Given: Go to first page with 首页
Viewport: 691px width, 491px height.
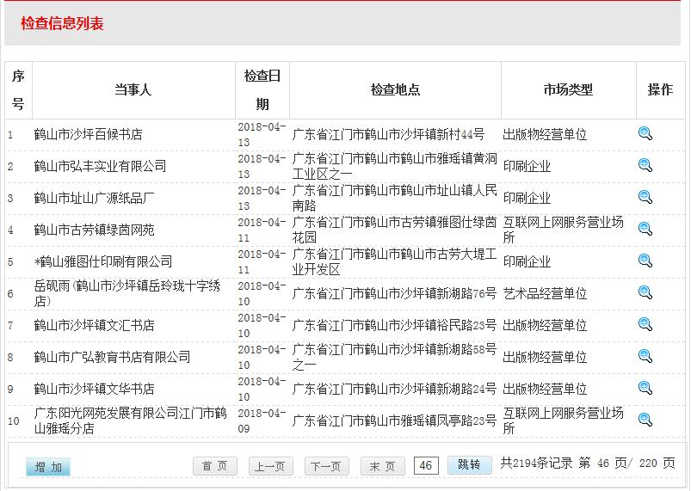Looking at the screenshot, I should tap(214, 466).
